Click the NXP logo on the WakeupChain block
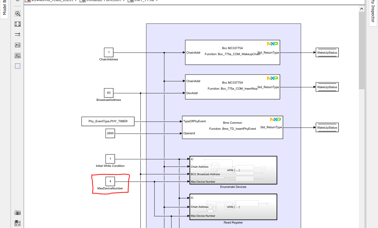 click(x=273, y=44)
